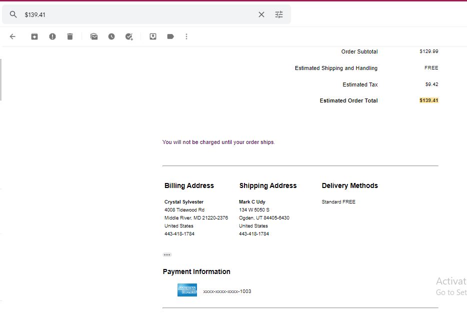Snooze this email
The width and height of the screenshot is (467, 314).
(111, 36)
